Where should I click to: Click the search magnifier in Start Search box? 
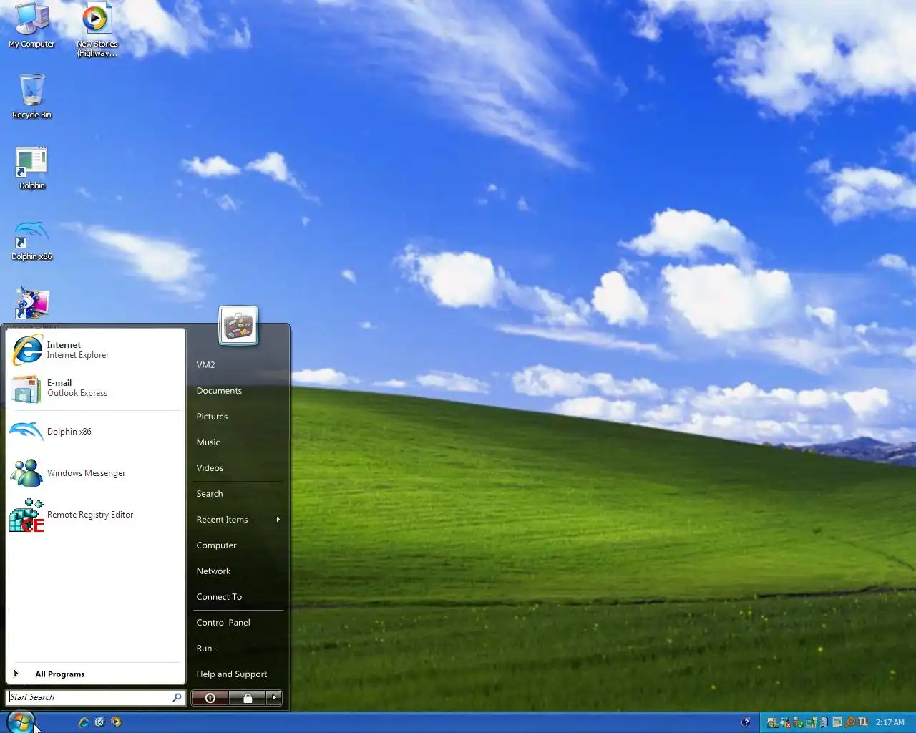[x=177, y=697]
